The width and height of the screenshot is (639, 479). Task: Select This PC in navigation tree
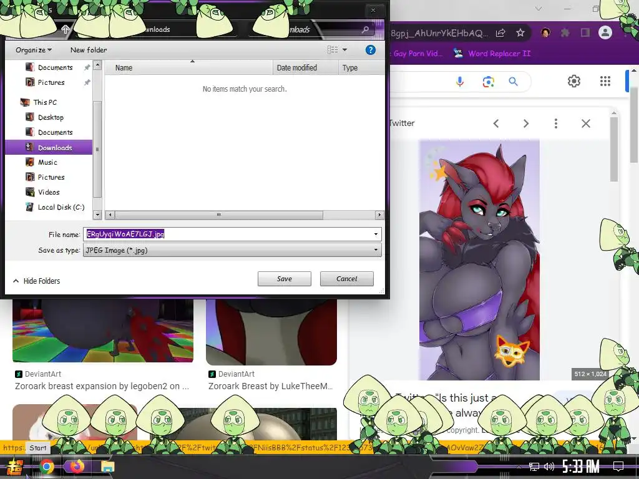(45, 102)
